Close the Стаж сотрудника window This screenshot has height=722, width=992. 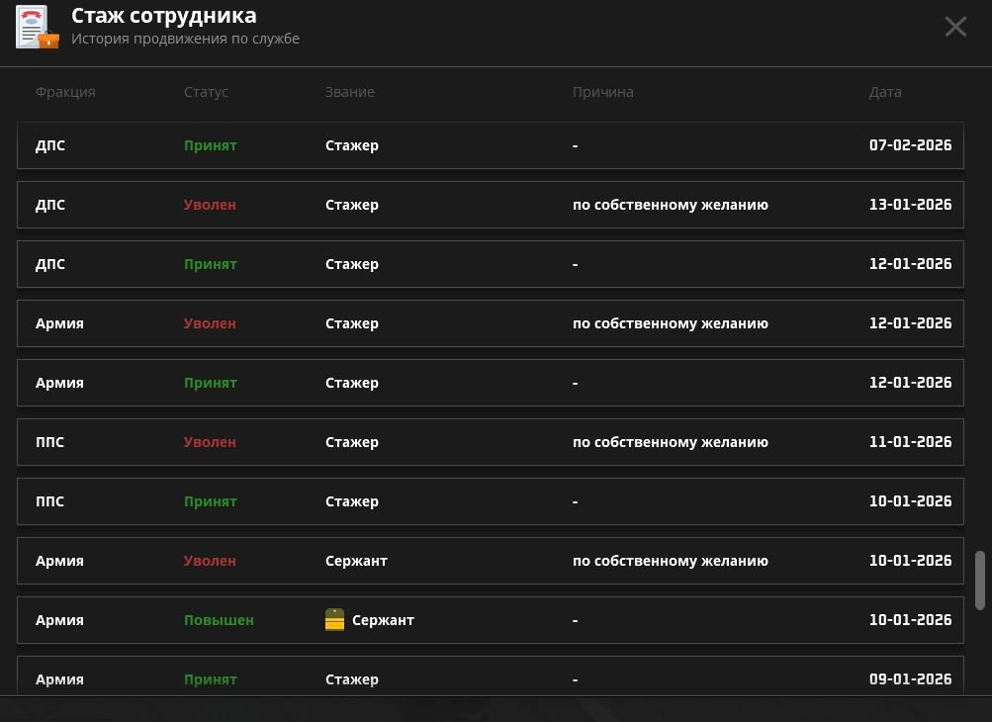(x=955, y=27)
